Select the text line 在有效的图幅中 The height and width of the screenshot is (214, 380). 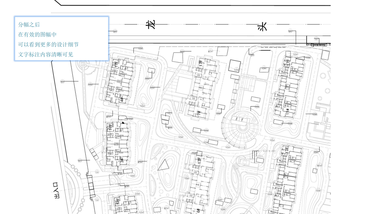[x=37, y=35]
